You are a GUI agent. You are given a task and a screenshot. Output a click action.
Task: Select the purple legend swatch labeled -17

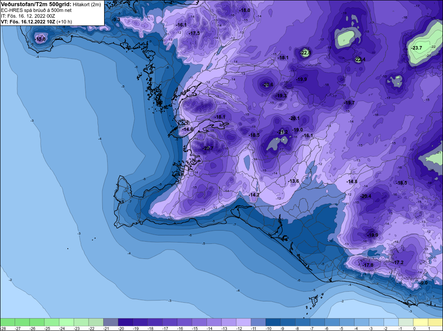pyautogui.click(x=170, y=322)
